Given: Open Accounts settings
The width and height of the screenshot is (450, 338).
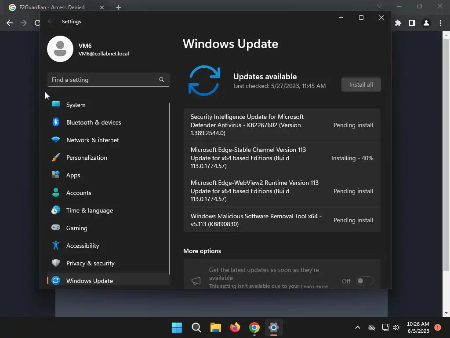Looking at the screenshot, I should tap(109, 193).
